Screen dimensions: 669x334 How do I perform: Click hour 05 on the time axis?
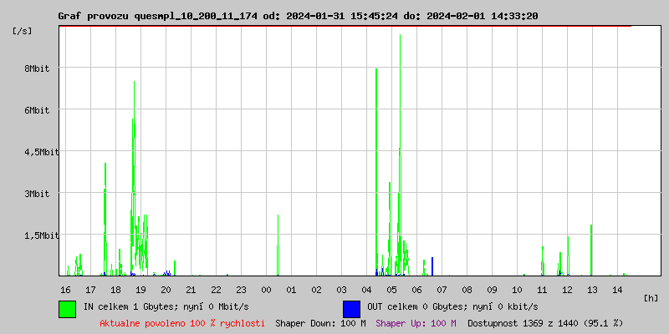[x=392, y=289]
